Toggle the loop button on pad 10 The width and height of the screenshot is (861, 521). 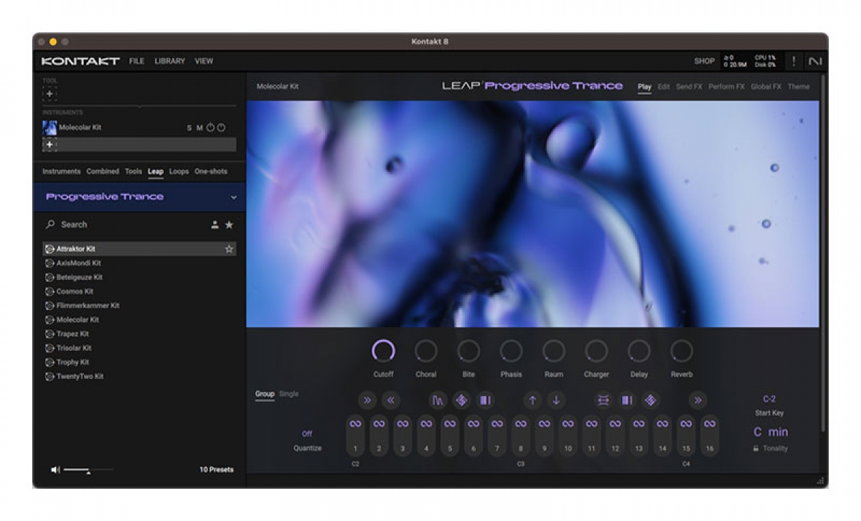568,424
